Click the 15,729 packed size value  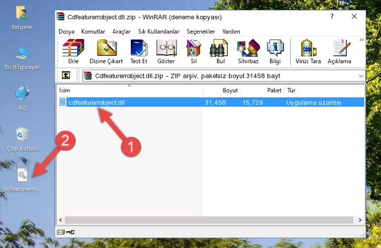pos(253,102)
